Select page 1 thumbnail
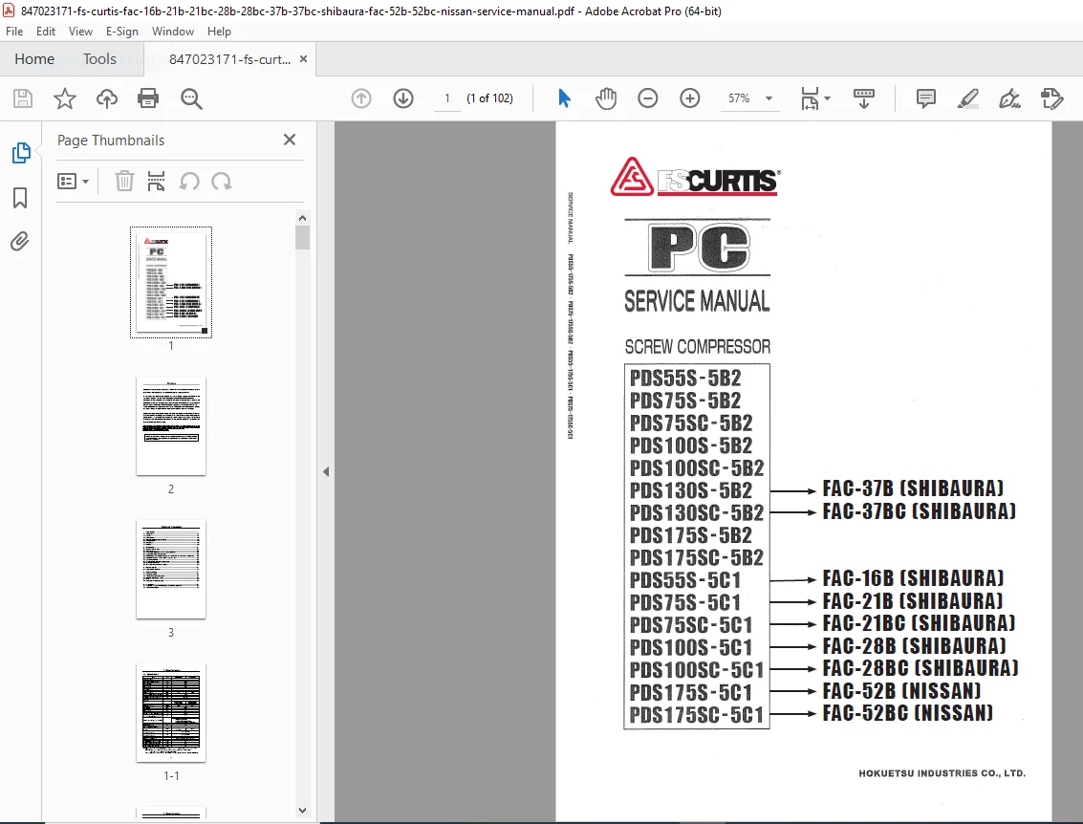Screen dimensions: 1083x824 [x=171, y=283]
